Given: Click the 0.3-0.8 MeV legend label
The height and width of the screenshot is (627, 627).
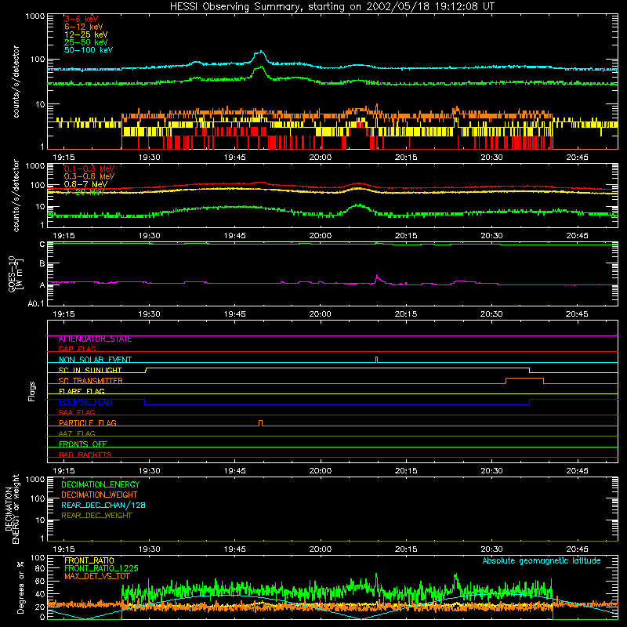Looking at the screenshot, I should pos(89,176).
